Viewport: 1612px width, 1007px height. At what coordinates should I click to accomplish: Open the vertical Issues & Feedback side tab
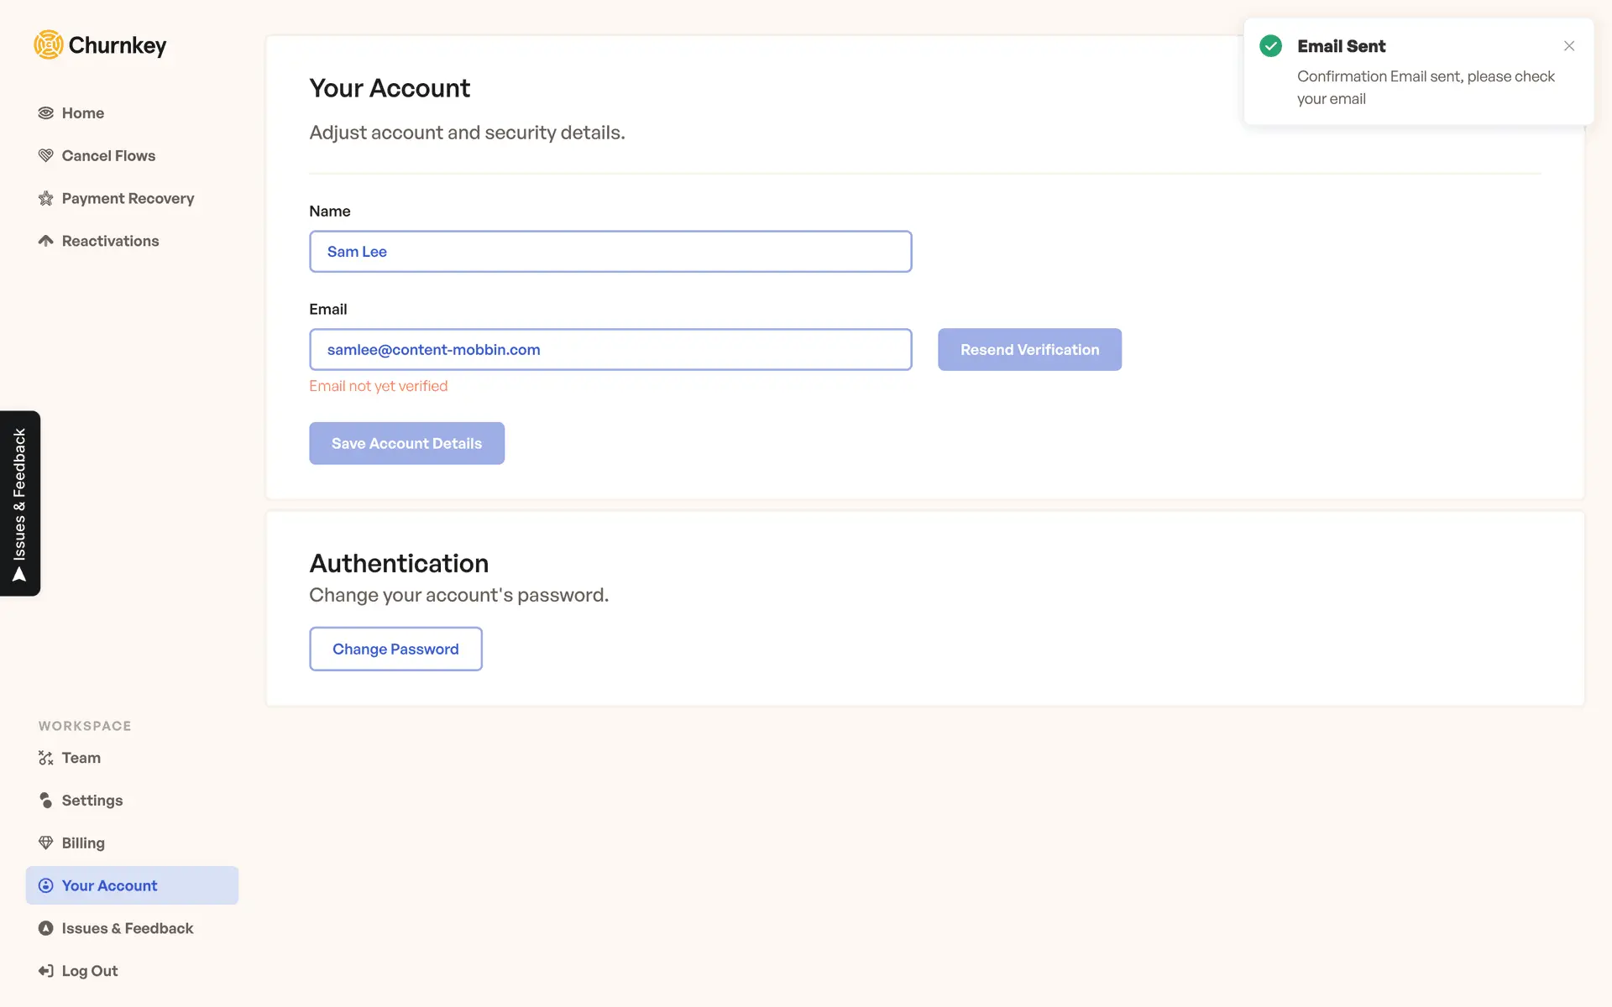click(x=20, y=503)
